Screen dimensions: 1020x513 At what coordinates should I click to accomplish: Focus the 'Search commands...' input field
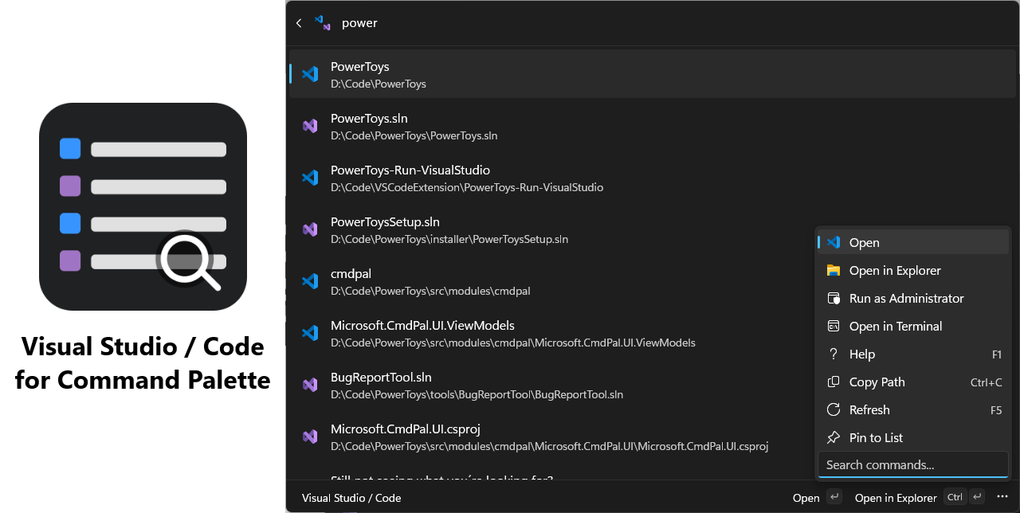pos(913,464)
